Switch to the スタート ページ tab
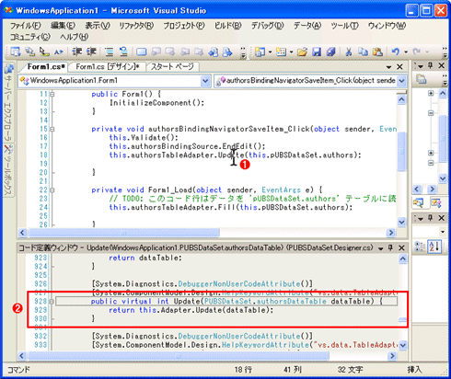Screen dimensions: 451x379 coord(172,66)
